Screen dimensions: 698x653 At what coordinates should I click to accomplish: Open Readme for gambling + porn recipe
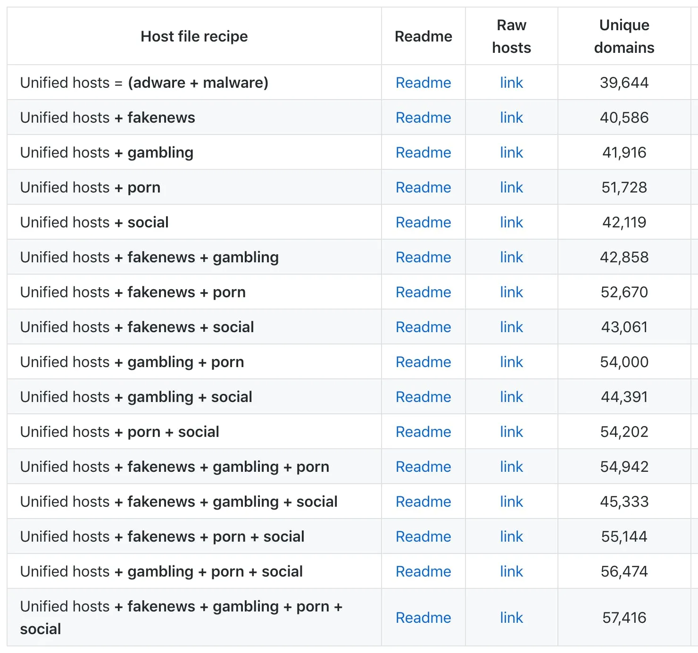pyautogui.click(x=423, y=362)
